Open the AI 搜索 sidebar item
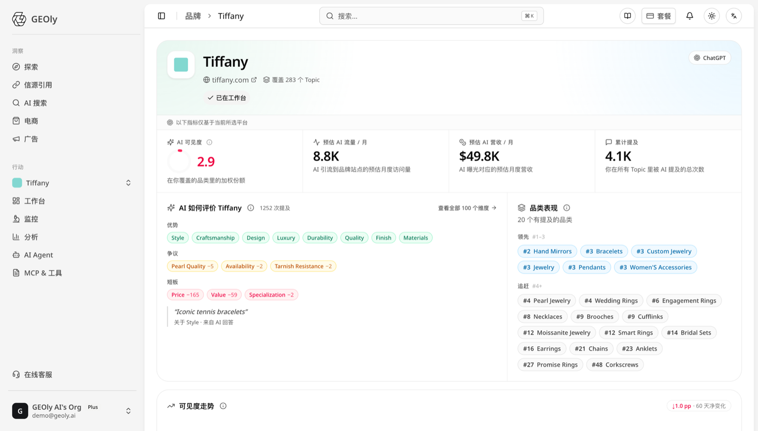 pyautogui.click(x=72, y=103)
